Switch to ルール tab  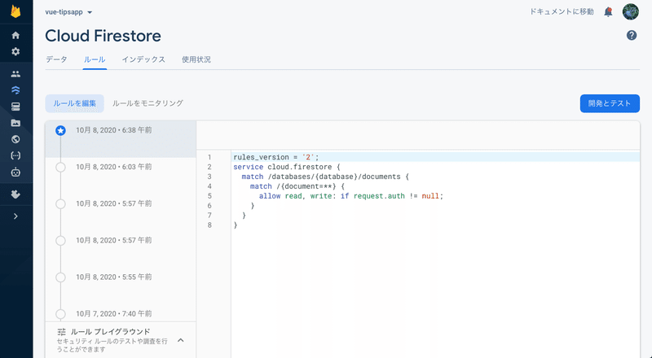(x=95, y=59)
